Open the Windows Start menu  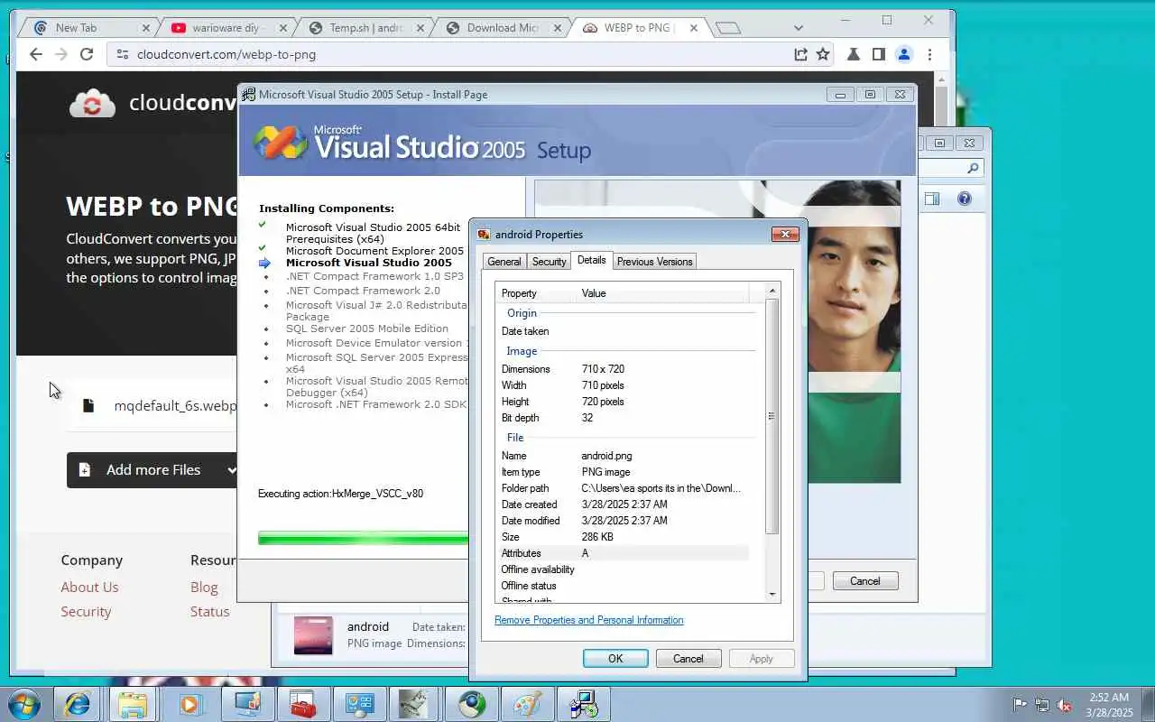[x=24, y=704]
